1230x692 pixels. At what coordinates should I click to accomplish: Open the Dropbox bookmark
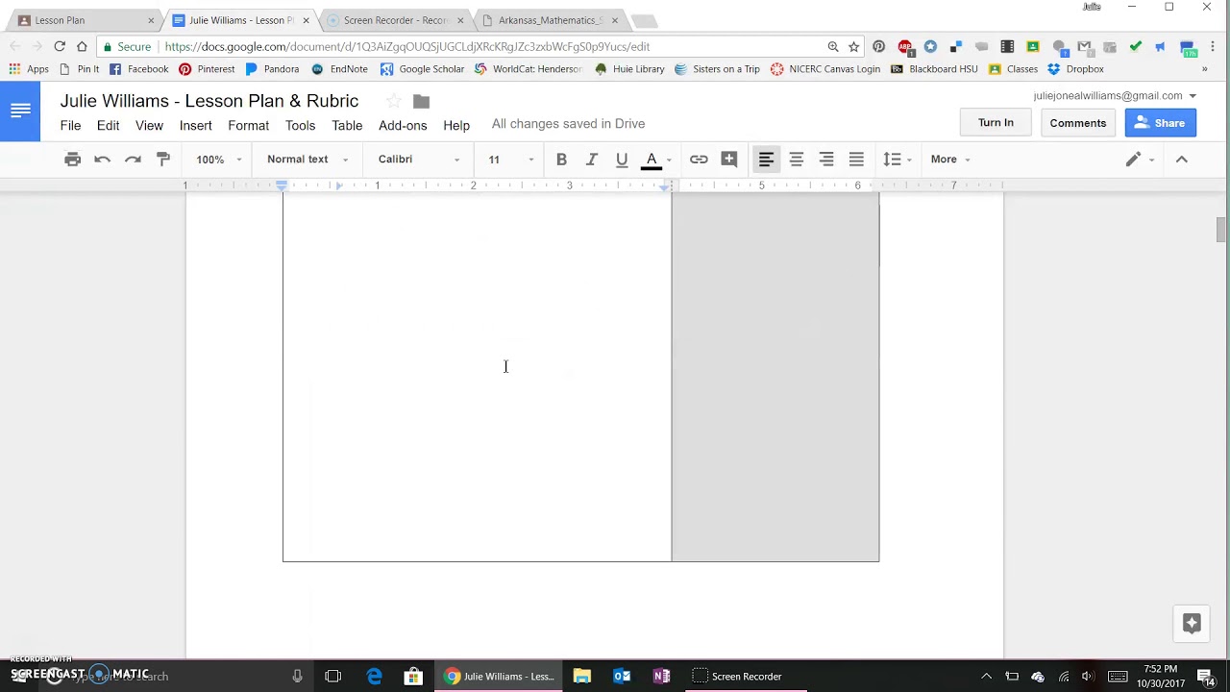(x=1075, y=69)
